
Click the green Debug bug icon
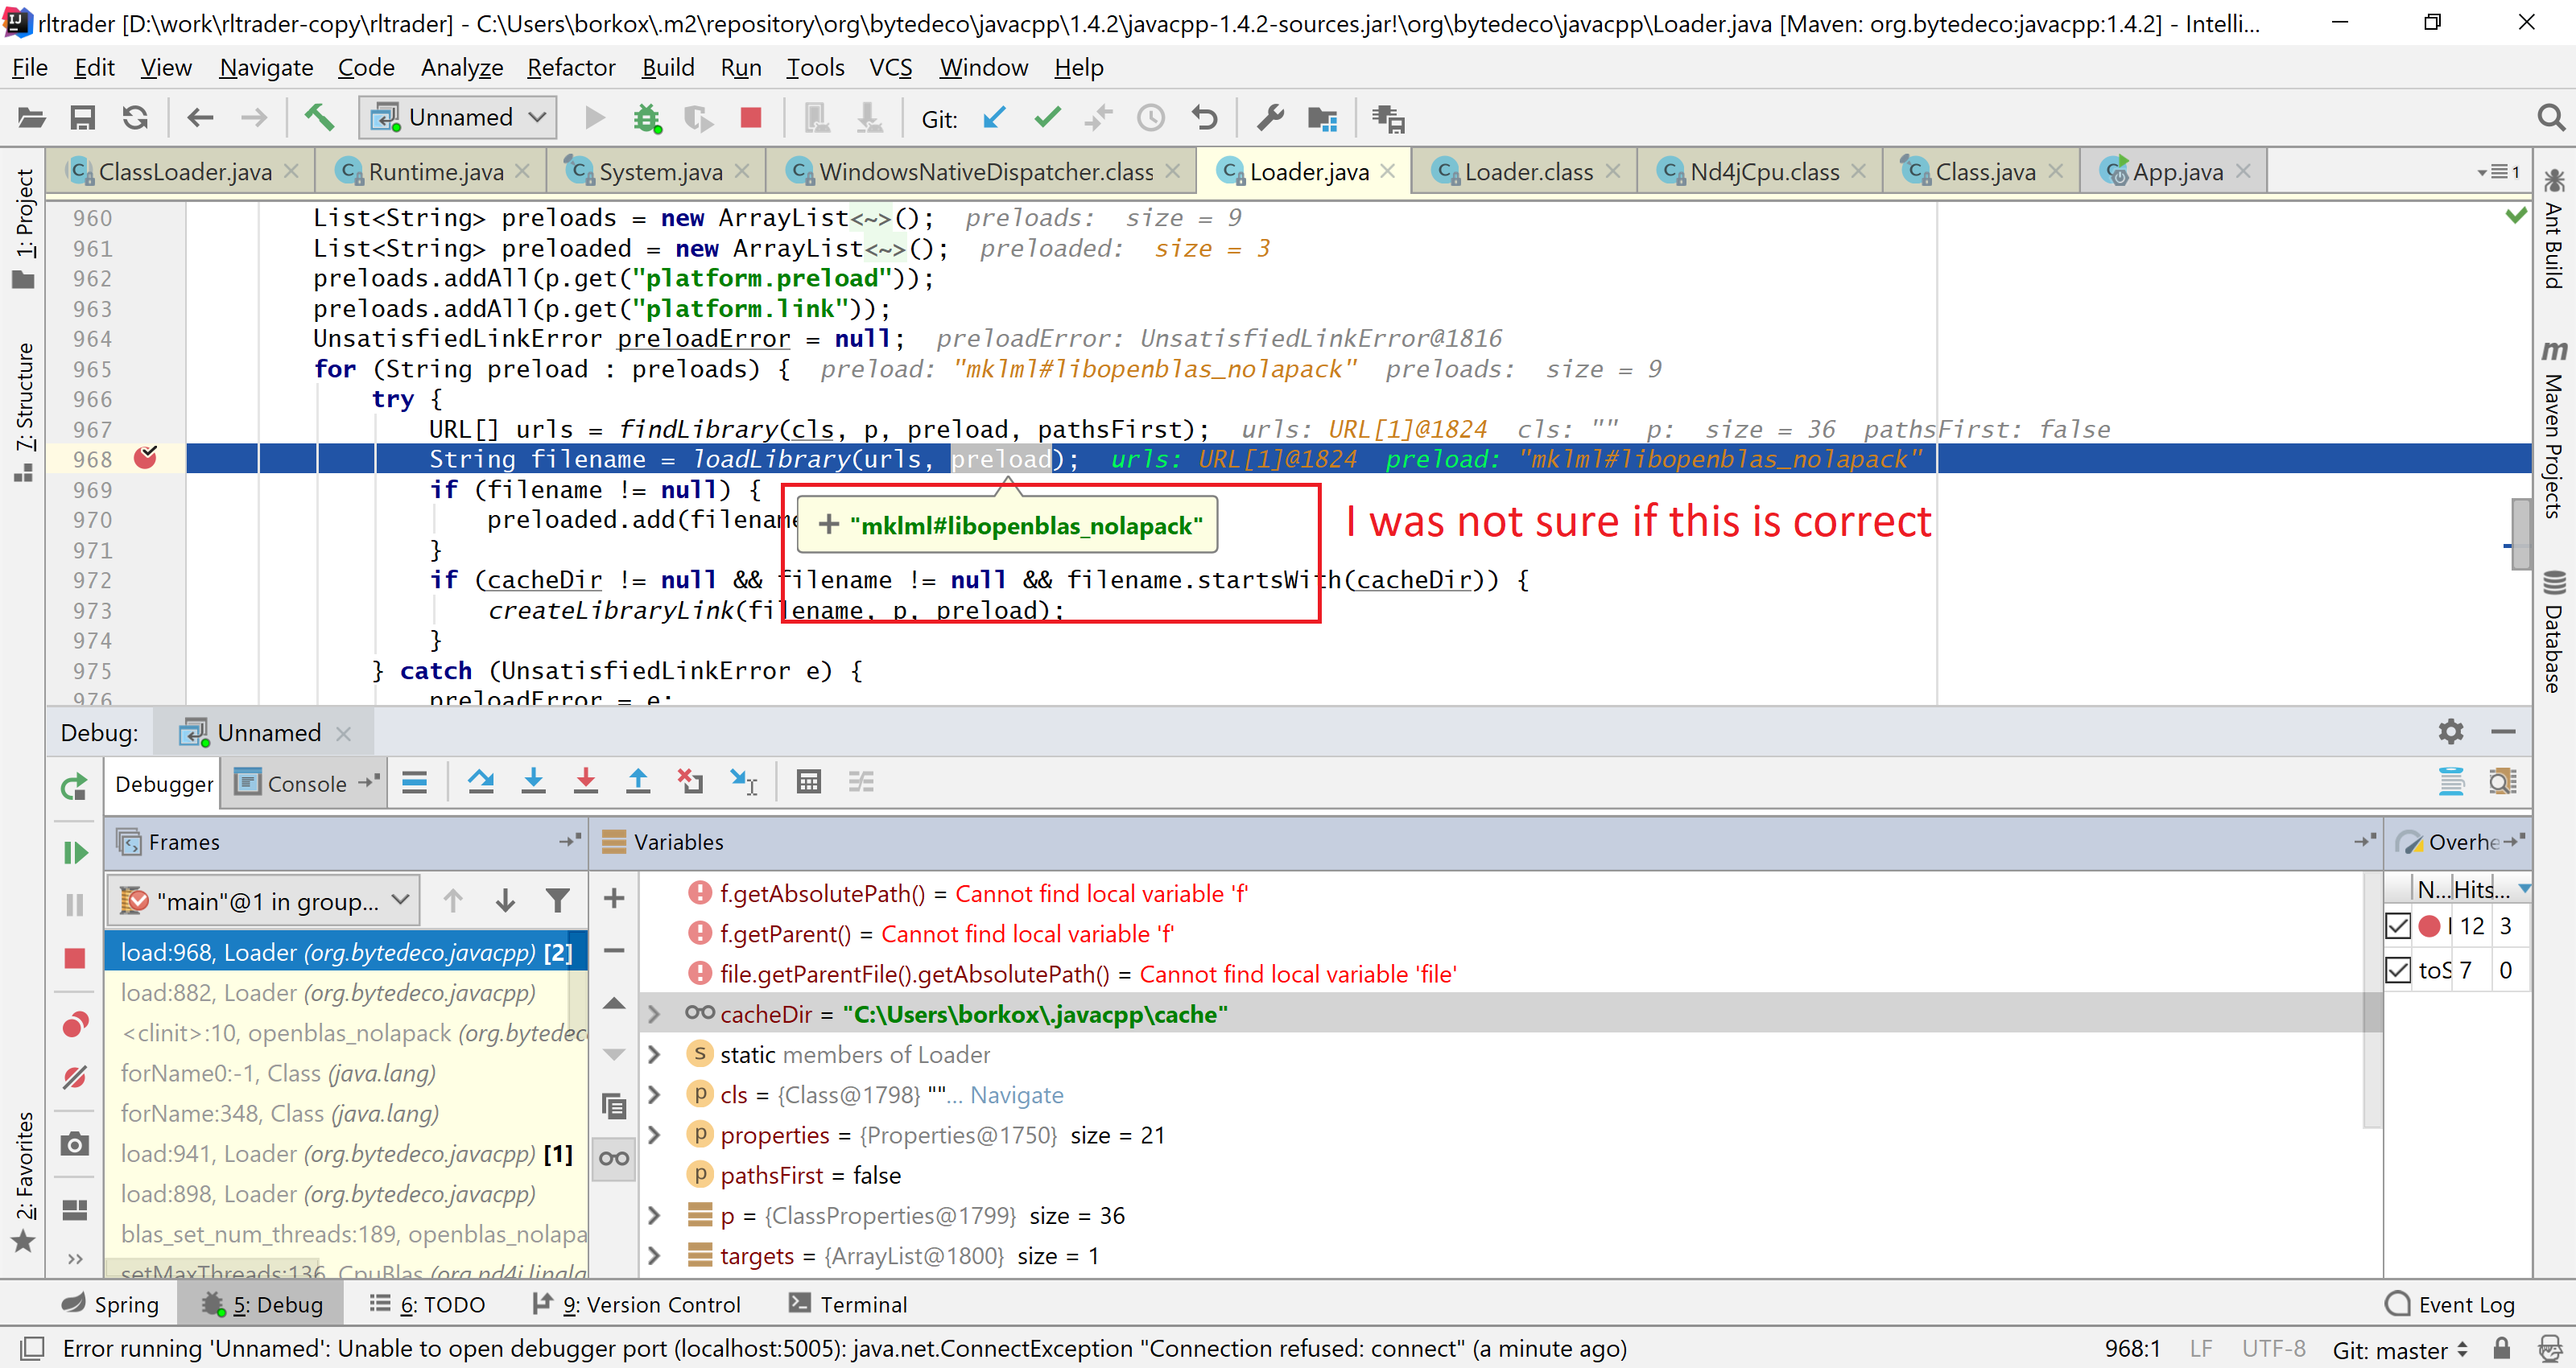(x=647, y=119)
